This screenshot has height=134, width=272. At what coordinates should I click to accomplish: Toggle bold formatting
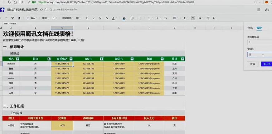(x=87, y=18)
